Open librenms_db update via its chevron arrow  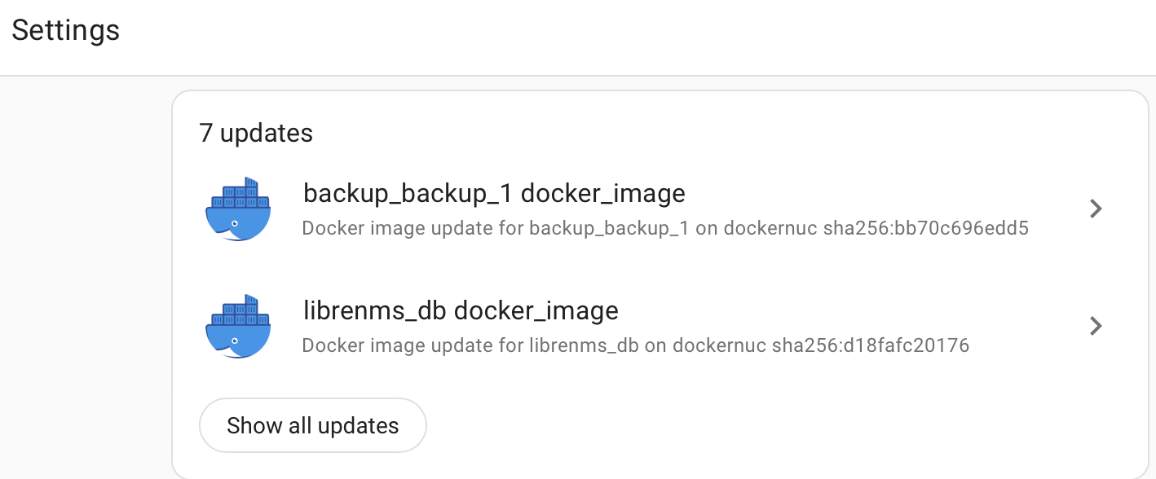(1096, 327)
